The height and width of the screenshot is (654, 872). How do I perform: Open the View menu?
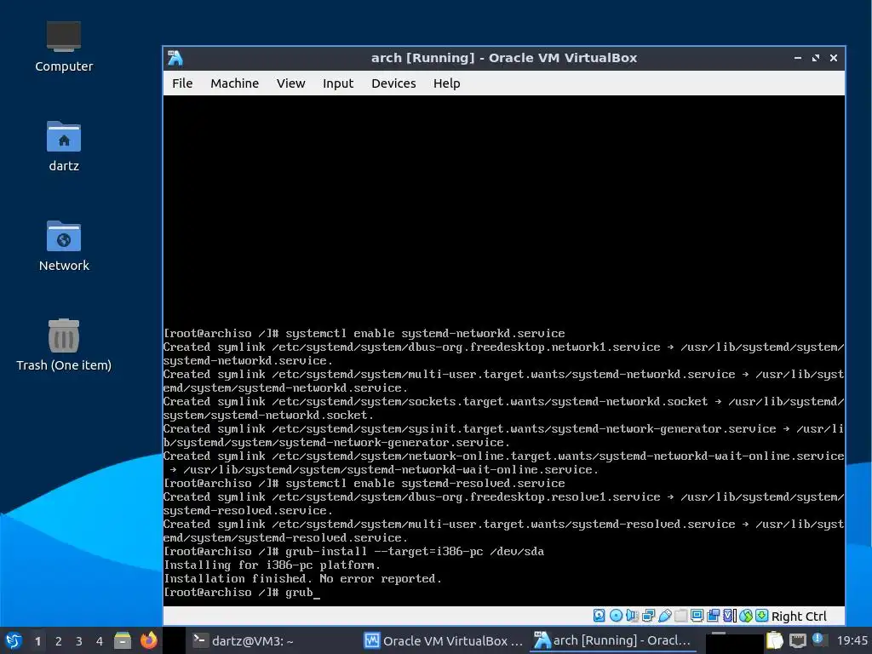[x=291, y=83]
